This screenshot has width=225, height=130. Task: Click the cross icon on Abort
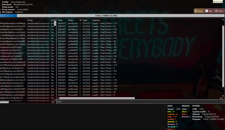point(217,11)
